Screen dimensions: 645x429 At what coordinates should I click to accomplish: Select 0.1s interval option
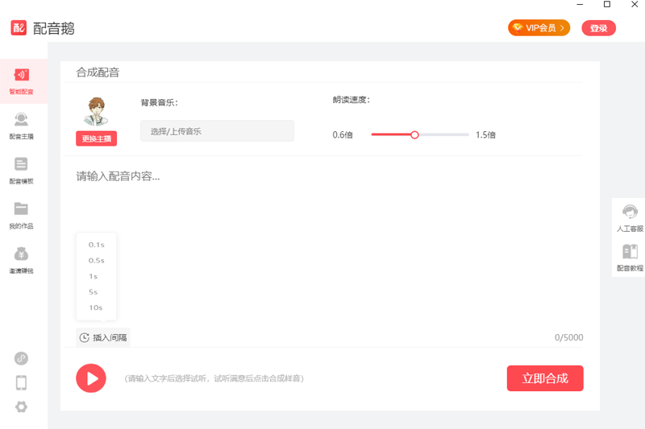point(96,244)
